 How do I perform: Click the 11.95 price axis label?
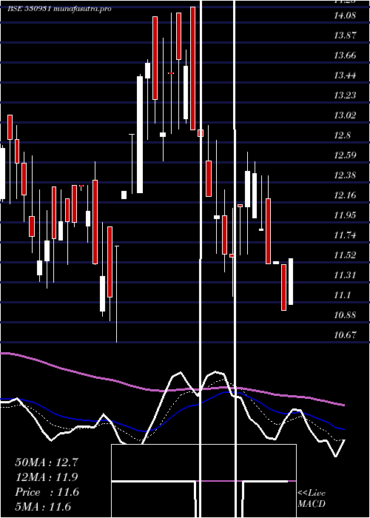tap(346, 215)
